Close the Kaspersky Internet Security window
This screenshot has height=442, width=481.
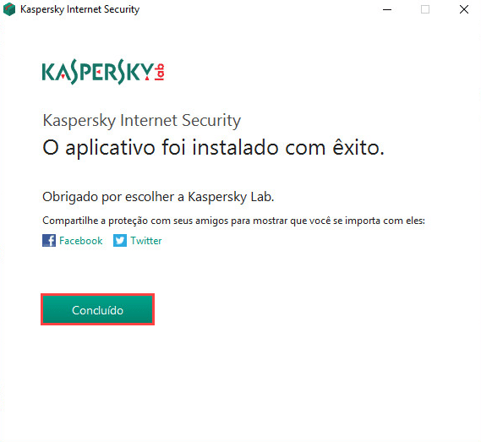click(x=464, y=9)
